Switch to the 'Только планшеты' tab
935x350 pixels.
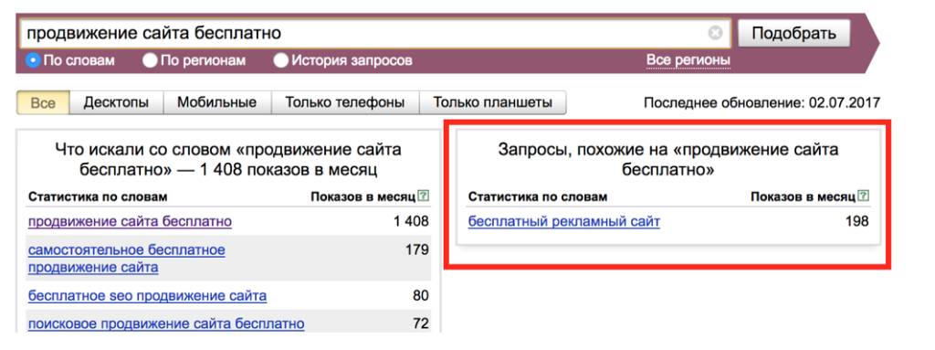(x=492, y=102)
